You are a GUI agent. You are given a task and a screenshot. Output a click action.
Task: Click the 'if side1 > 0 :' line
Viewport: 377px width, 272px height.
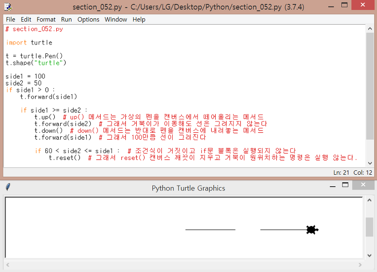click(x=30, y=90)
